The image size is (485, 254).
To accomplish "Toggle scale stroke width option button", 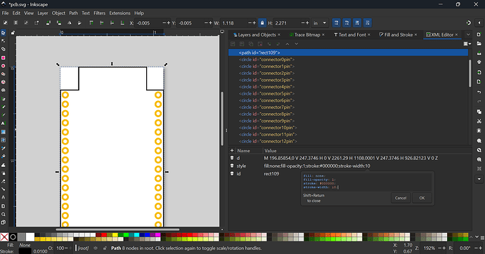I will (x=337, y=23).
